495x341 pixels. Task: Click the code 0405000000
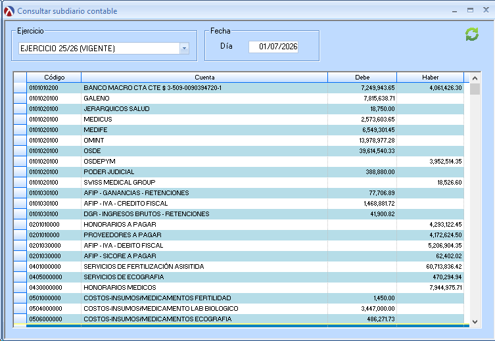coord(45,277)
